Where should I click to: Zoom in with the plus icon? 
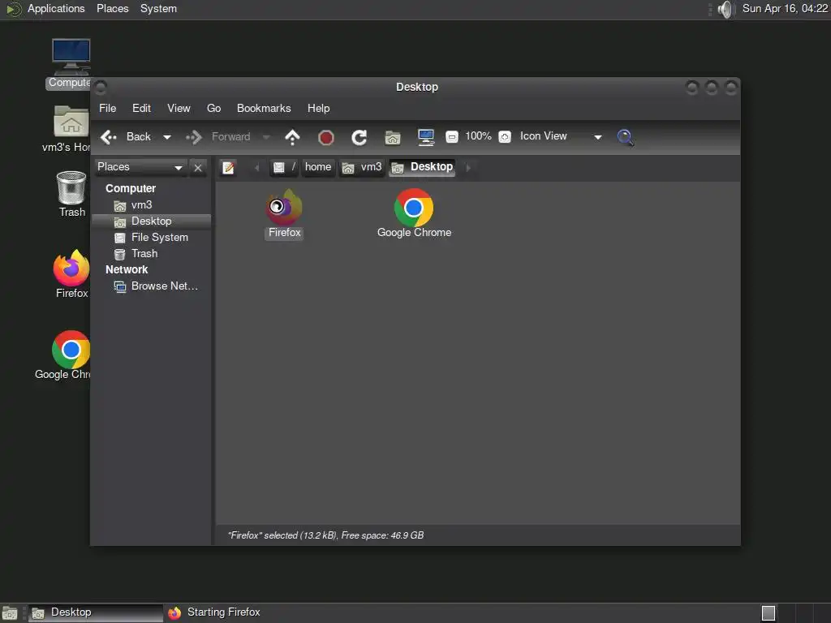[x=505, y=137]
